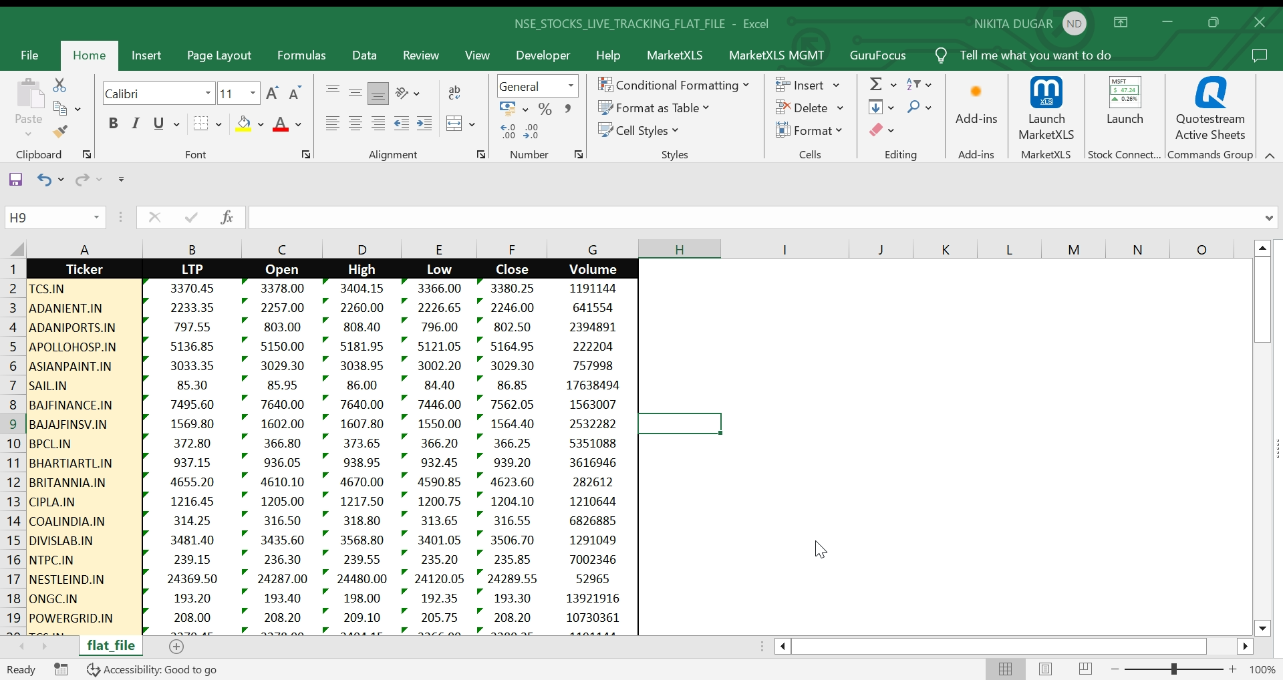Switch to the Formulas tab
The height and width of the screenshot is (680, 1283).
pos(301,55)
